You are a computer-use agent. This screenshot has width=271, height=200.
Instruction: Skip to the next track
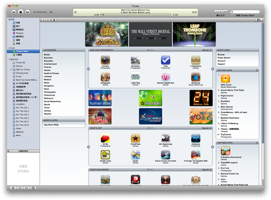click(x=28, y=12)
